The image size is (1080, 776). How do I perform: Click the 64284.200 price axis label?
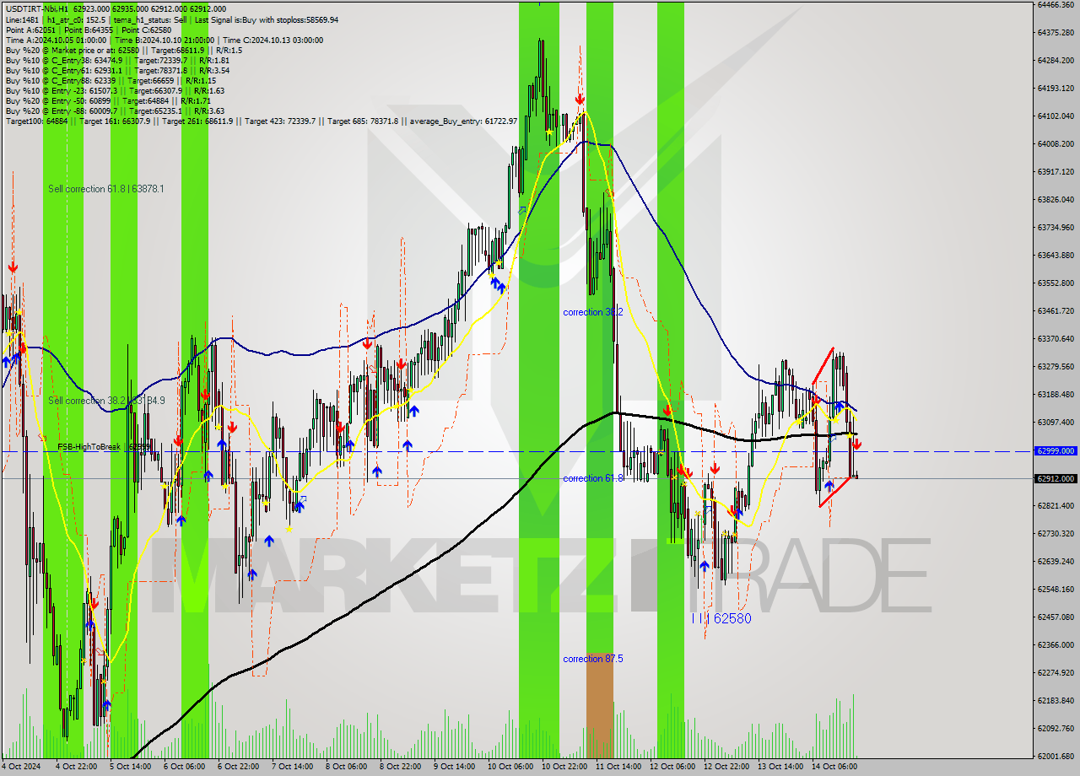point(1055,60)
